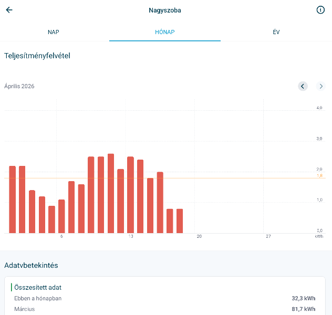Click the Teljesítményfelvétel heading
This screenshot has height=315, width=332.
point(37,56)
